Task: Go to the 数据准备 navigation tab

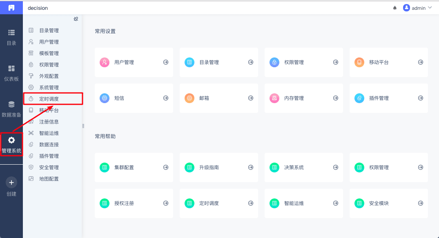Action: pos(11,109)
